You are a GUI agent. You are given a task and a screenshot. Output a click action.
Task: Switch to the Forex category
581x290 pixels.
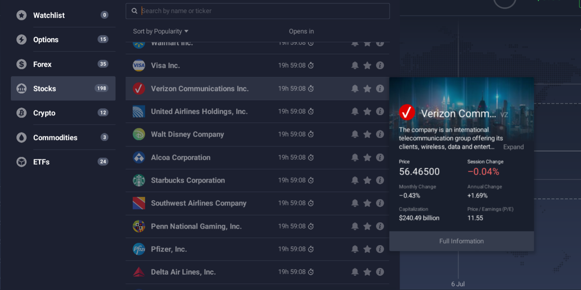tap(63, 64)
